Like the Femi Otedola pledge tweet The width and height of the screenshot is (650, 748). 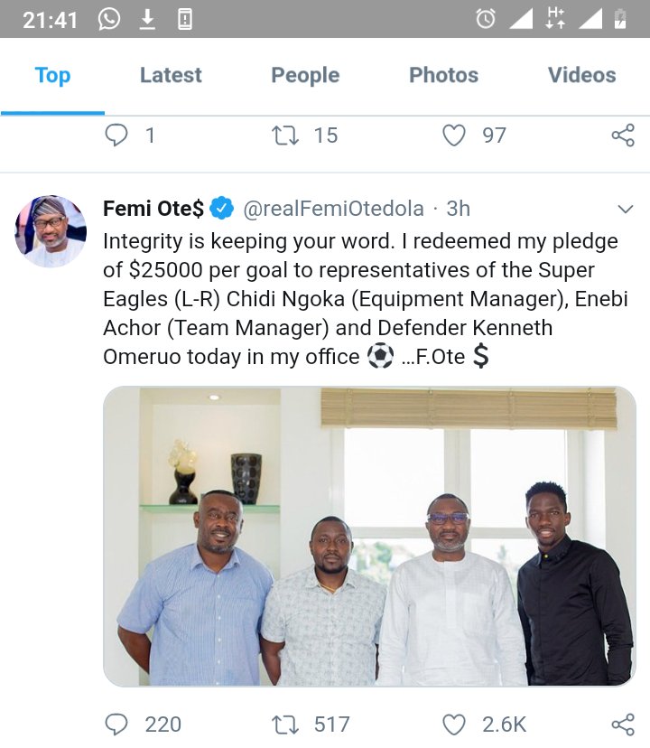point(454,724)
